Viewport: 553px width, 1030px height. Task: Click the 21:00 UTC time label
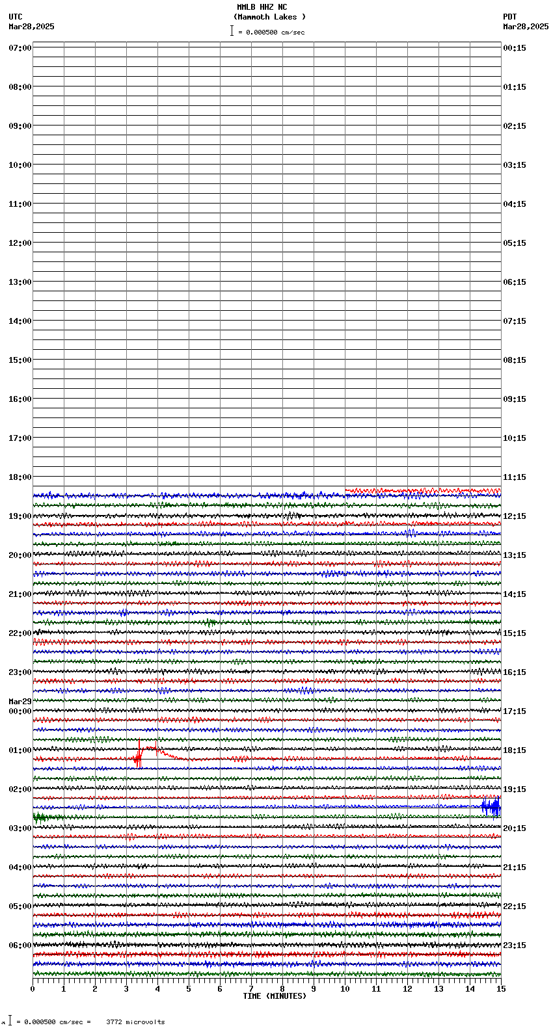[20, 594]
